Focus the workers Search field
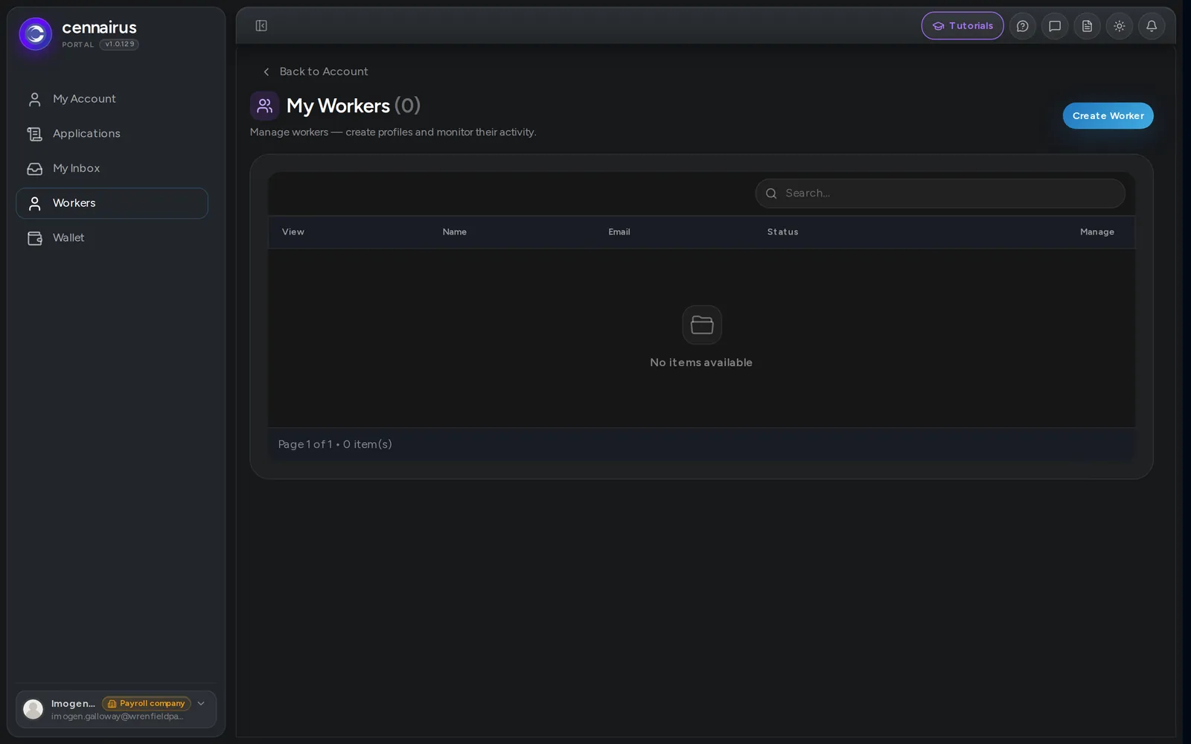 point(940,193)
